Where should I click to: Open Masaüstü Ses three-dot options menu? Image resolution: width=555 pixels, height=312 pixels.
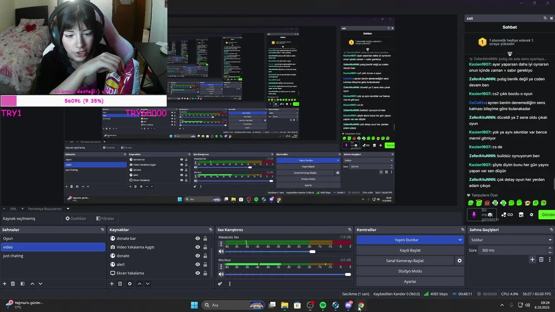click(221, 244)
